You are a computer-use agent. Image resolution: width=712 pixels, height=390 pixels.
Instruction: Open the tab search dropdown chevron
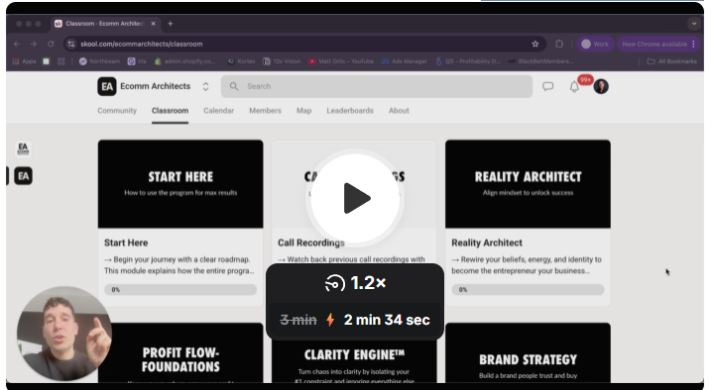(x=694, y=24)
